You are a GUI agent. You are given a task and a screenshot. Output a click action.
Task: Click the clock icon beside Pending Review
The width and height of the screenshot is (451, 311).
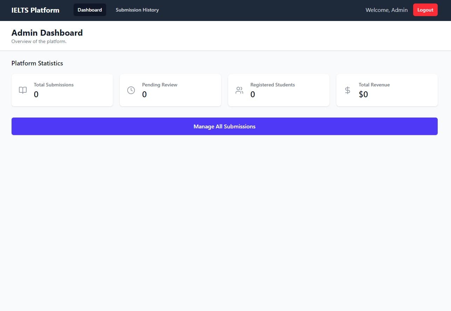(131, 90)
